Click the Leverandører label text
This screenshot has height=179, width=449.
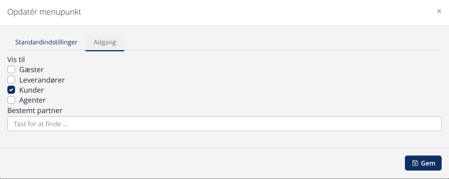point(42,80)
